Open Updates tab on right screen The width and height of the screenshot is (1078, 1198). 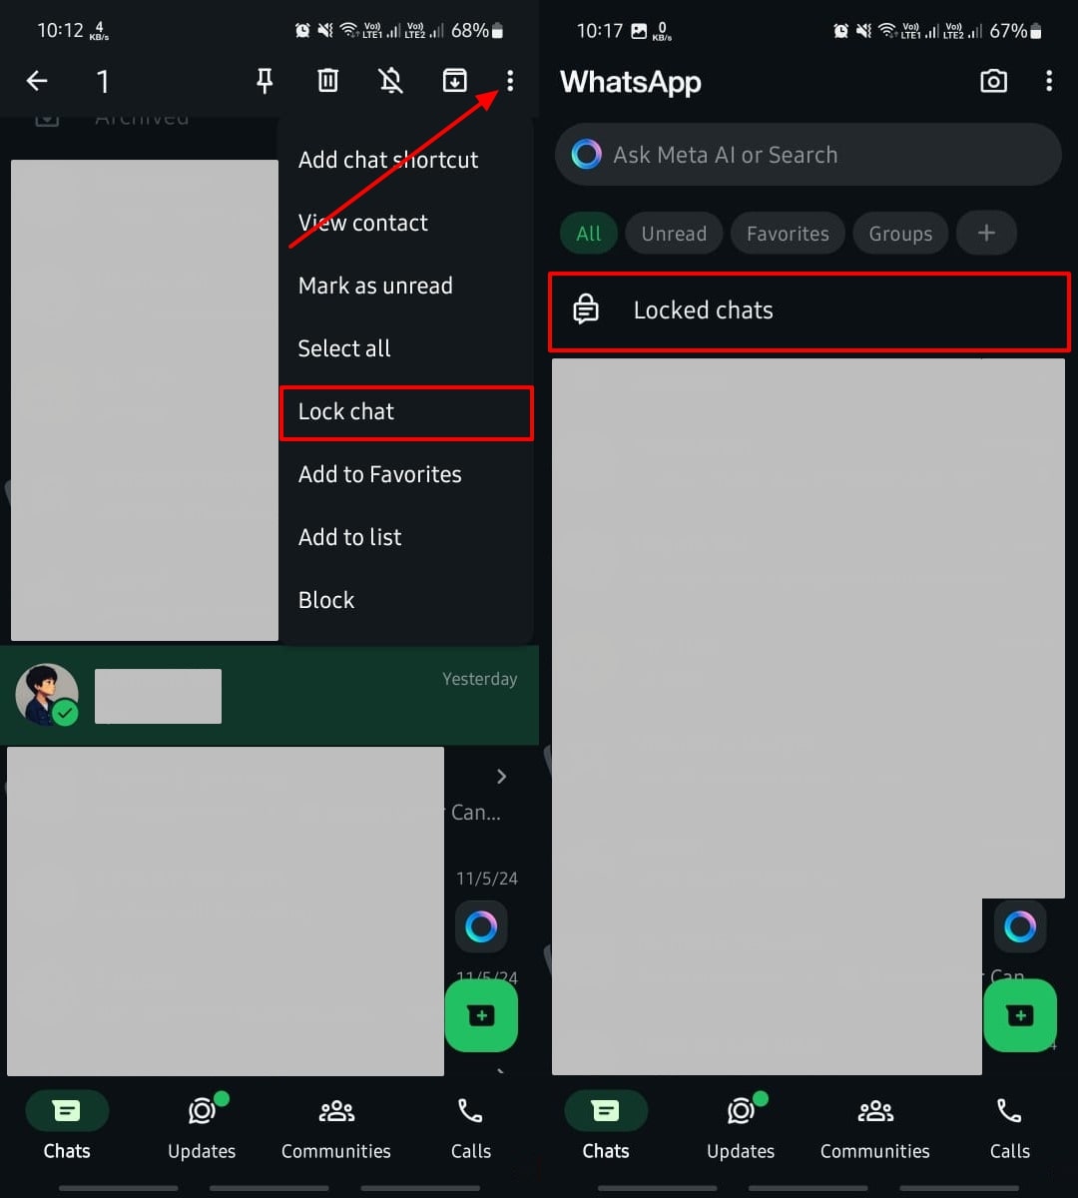(x=741, y=1128)
